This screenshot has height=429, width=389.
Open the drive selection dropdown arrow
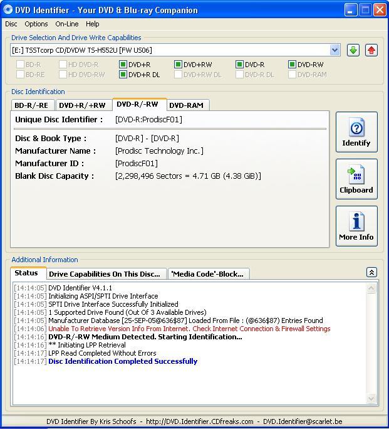click(x=335, y=50)
